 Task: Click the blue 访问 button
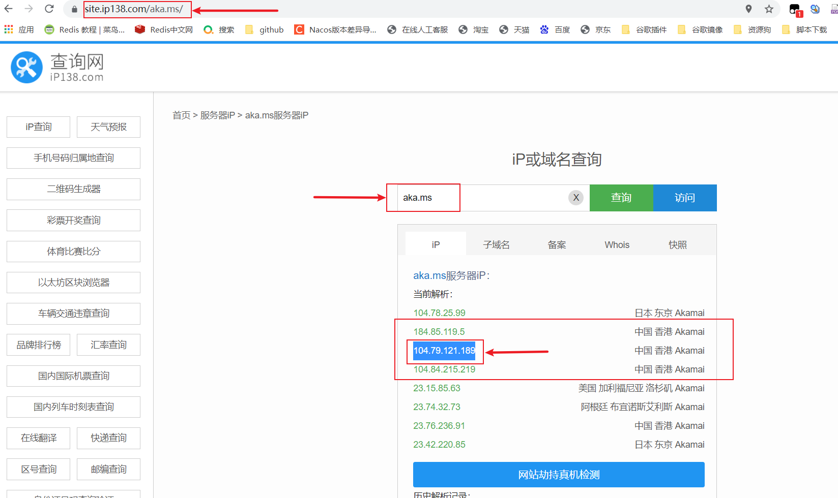685,198
